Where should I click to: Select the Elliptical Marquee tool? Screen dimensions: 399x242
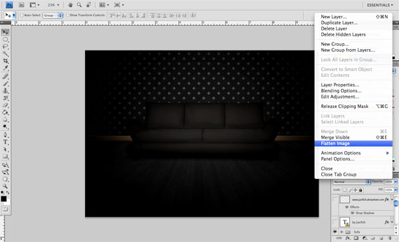click(5, 39)
